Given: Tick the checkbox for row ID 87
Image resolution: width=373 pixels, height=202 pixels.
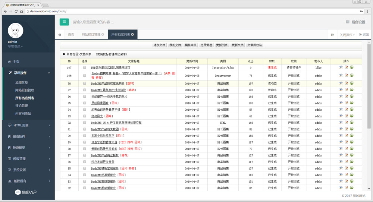Looking at the screenshot, I should click(x=84, y=155).
